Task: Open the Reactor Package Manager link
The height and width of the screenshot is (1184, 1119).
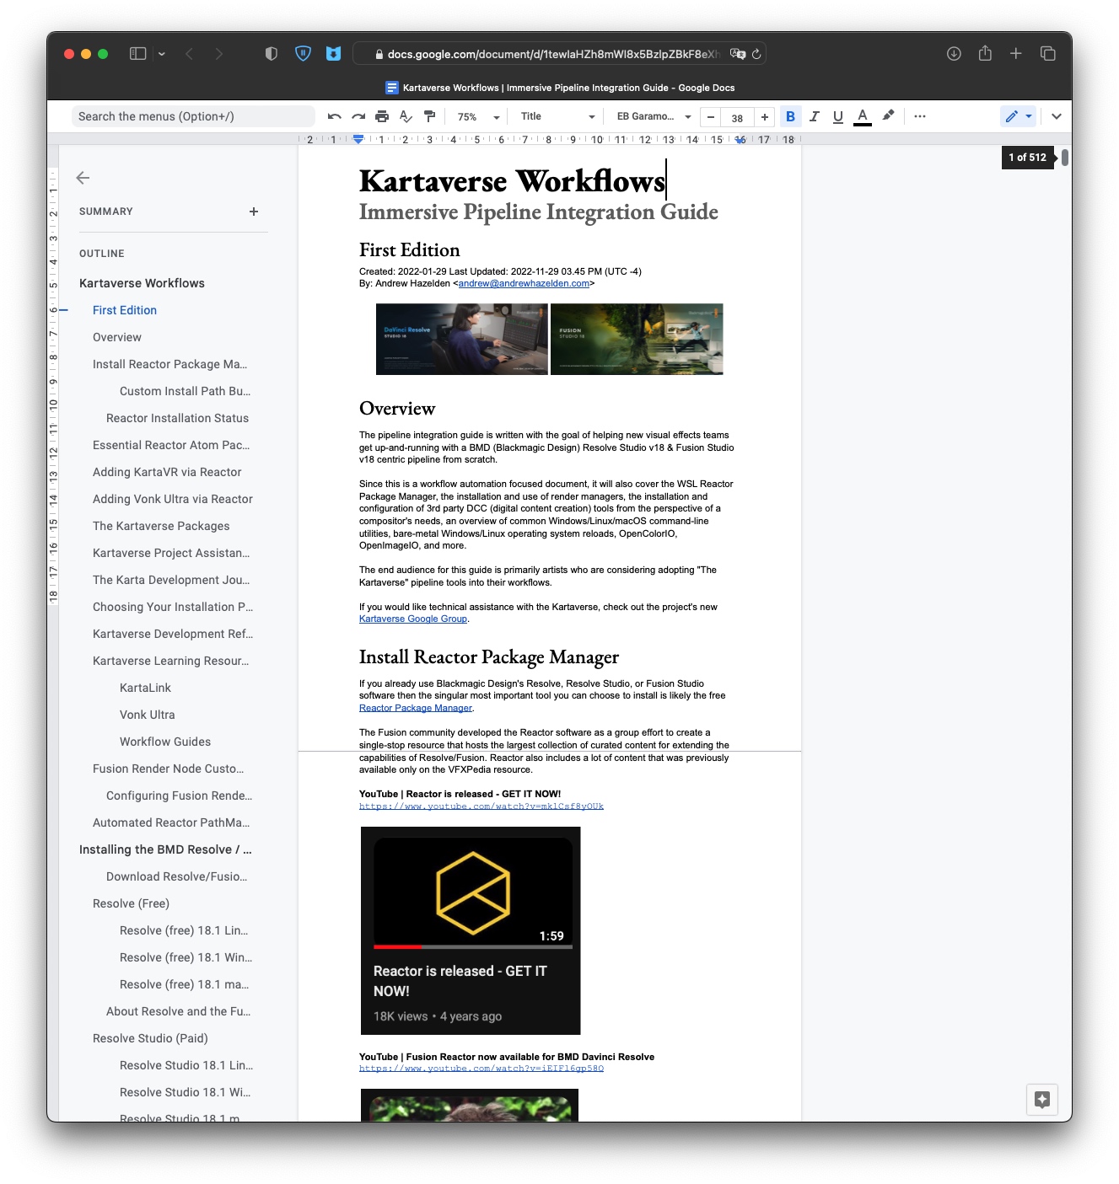Action: point(416,708)
